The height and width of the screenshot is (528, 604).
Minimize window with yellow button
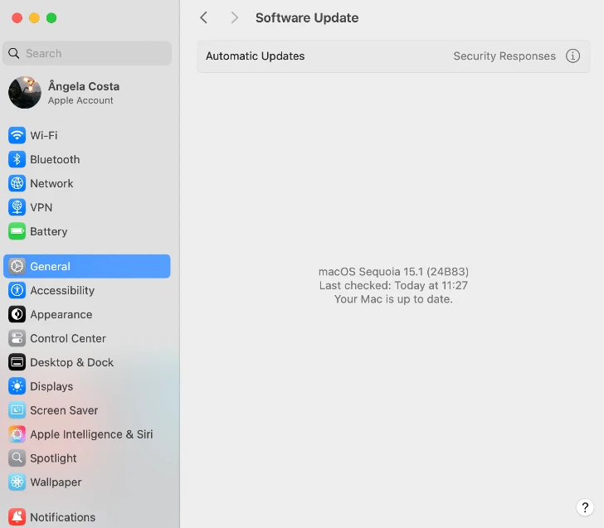34,17
